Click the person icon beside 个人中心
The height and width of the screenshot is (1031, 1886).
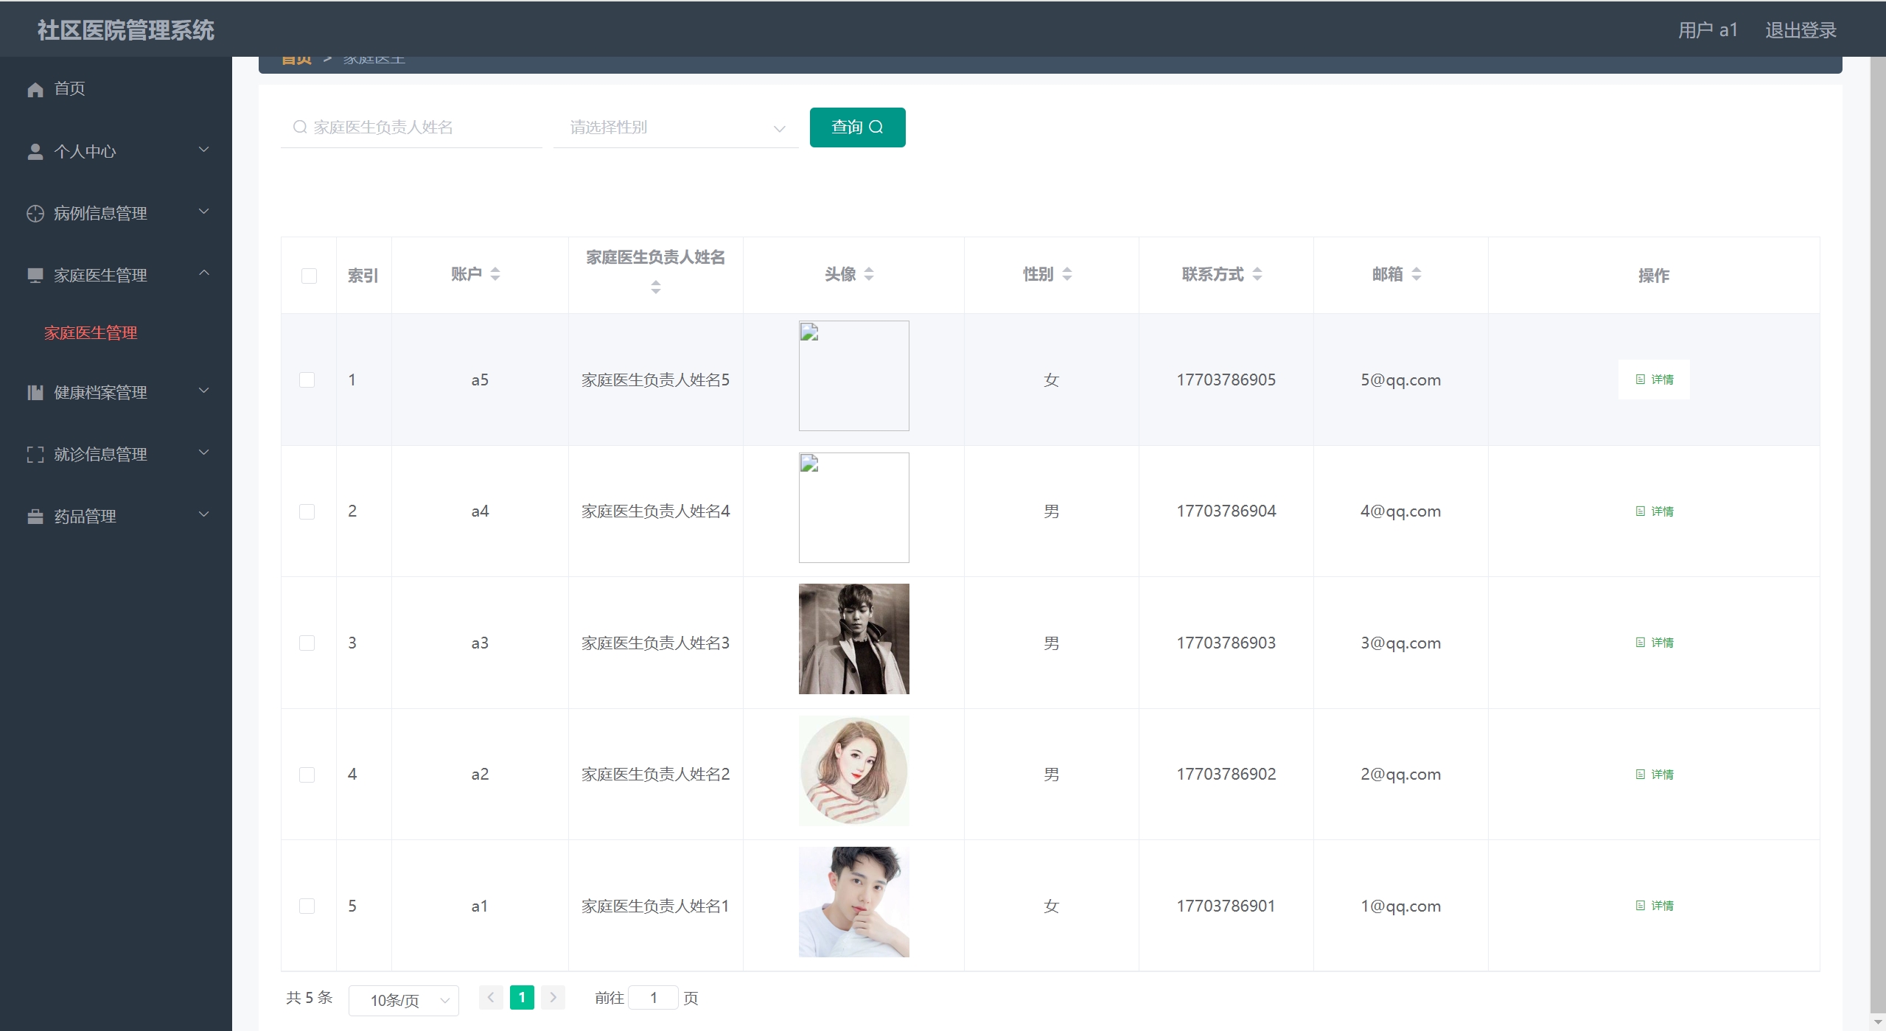(35, 152)
